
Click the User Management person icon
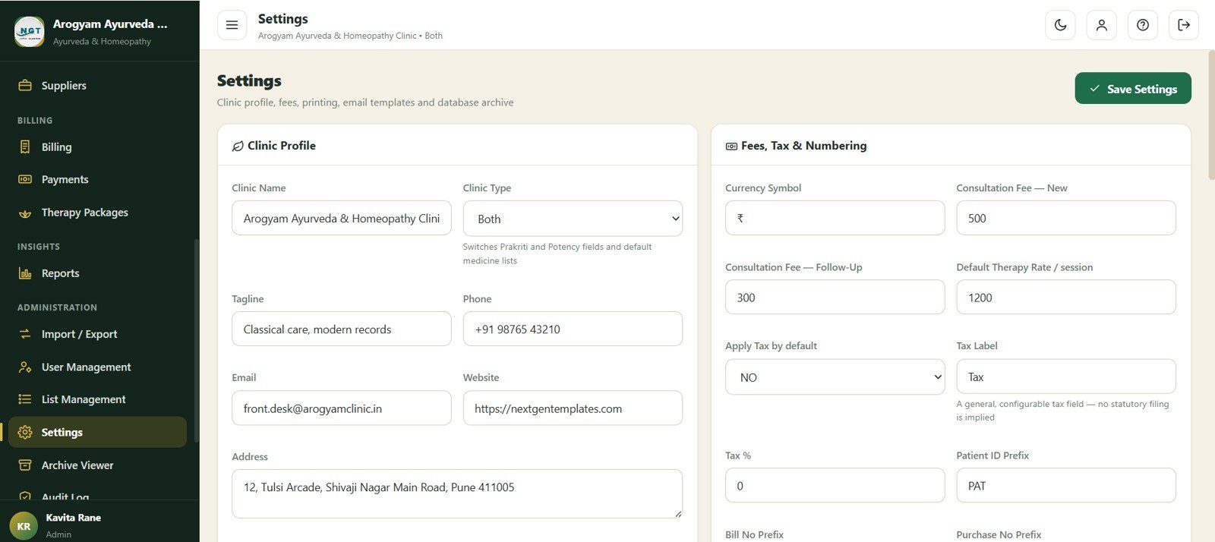pyautogui.click(x=25, y=367)
